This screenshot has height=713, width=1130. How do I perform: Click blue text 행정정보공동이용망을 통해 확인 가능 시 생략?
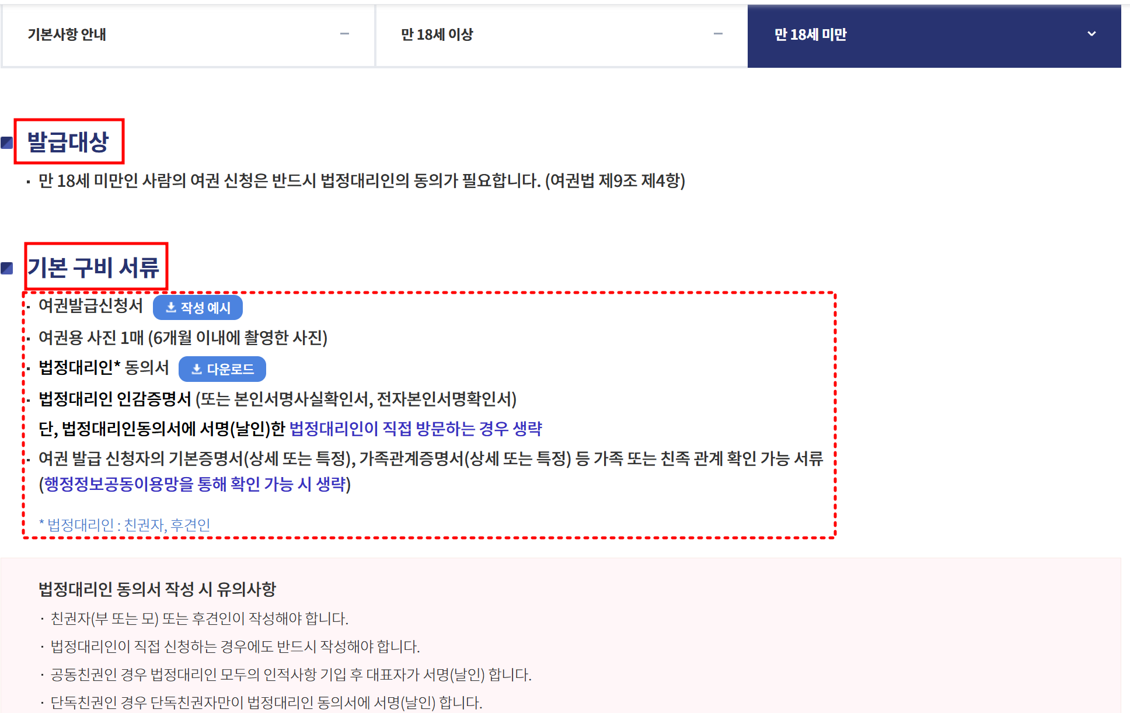[195, 484]
